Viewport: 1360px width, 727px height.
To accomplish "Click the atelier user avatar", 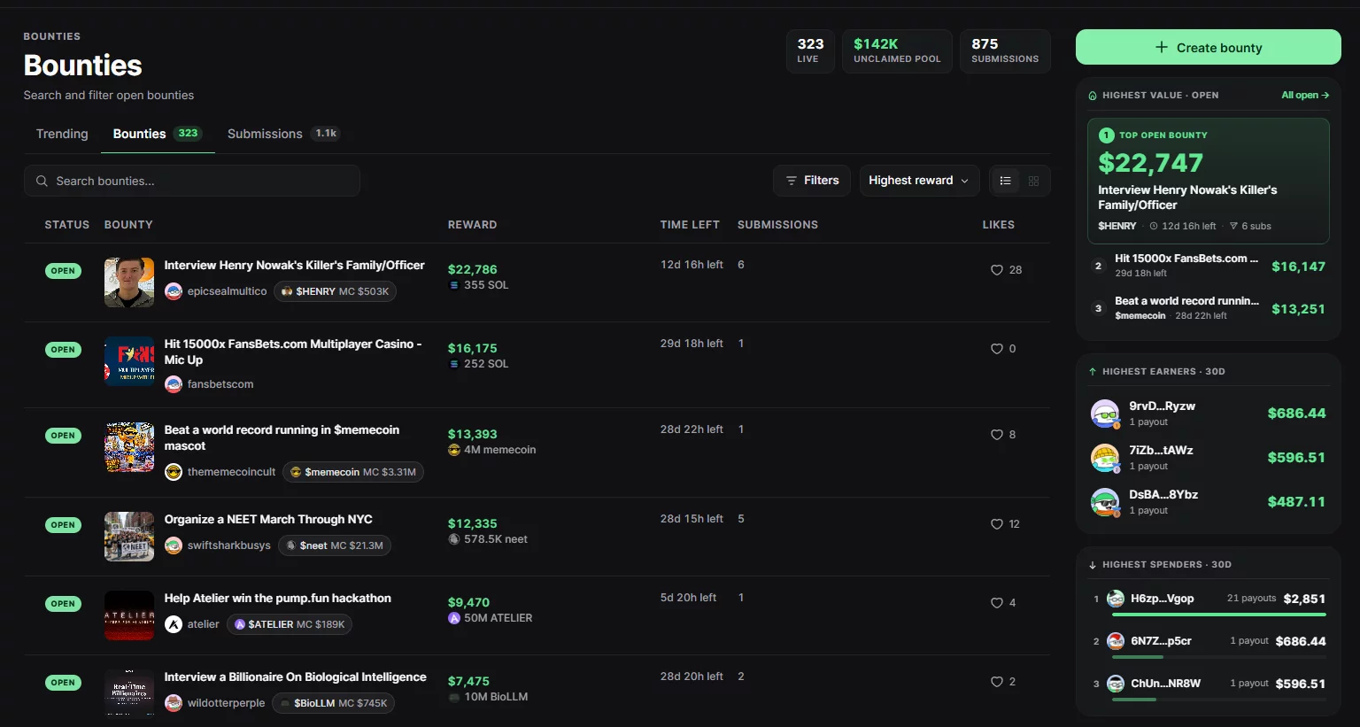I will (x=174, y=624).
